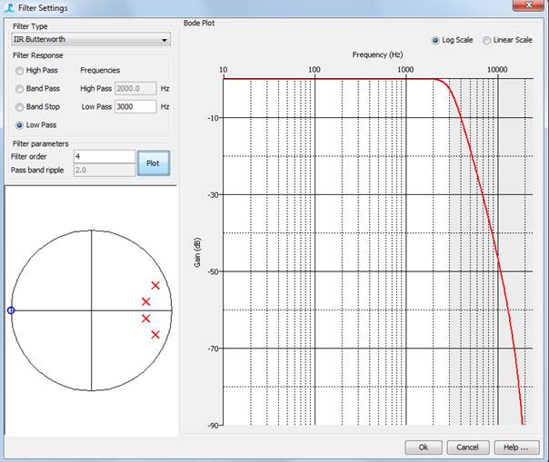Click the -50 gain tick label
The image size is (549, 462).
tap(213, 271)
